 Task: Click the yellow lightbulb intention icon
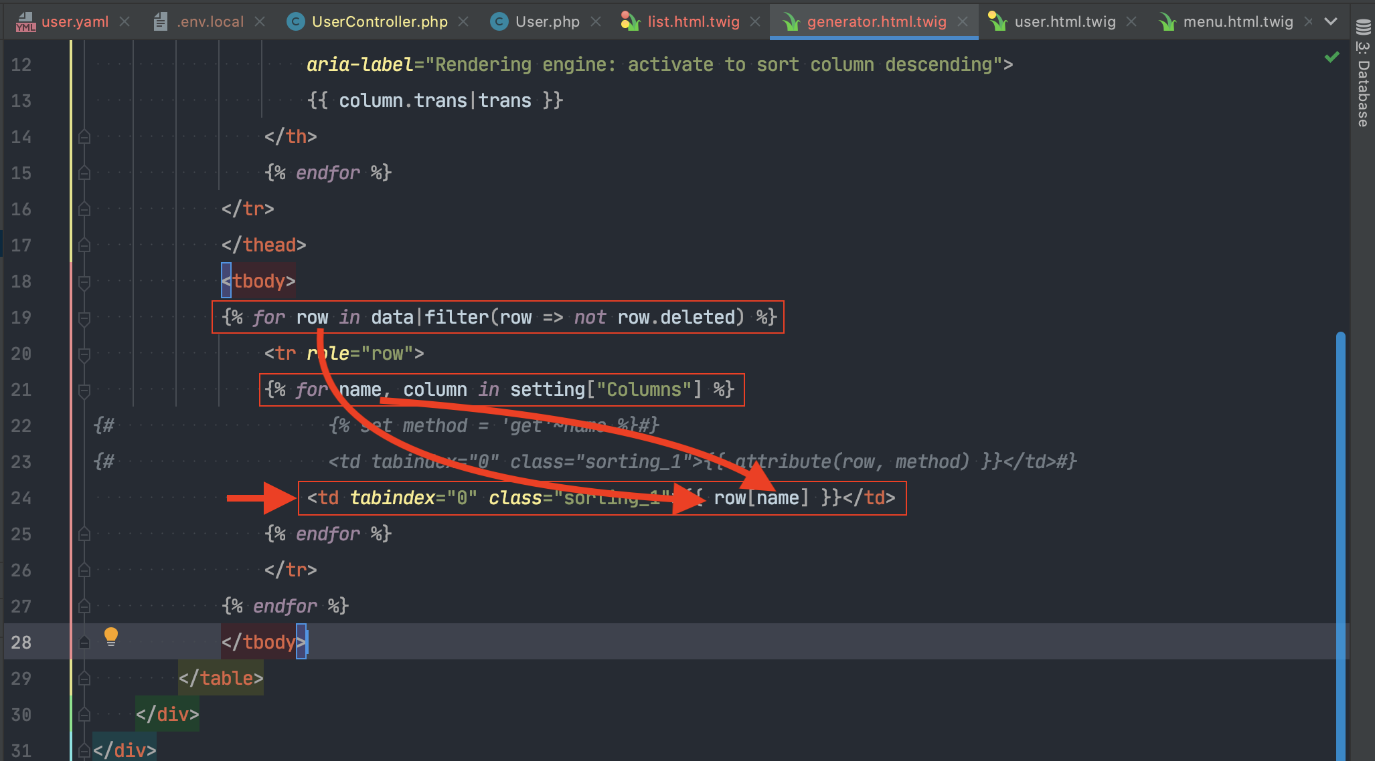point(111,637)
